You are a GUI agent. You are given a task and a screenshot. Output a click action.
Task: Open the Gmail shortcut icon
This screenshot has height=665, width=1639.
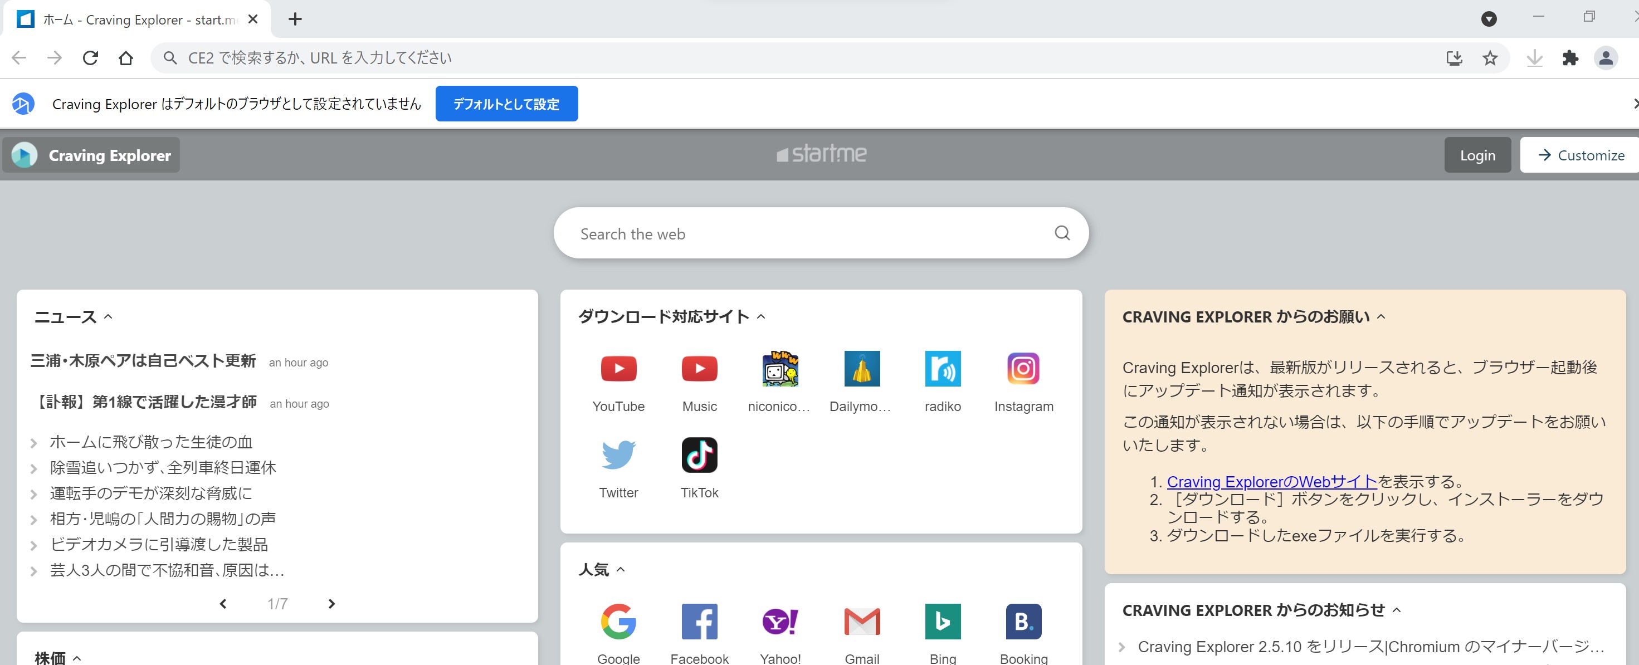pyautogui.click(x=861, y=621)
